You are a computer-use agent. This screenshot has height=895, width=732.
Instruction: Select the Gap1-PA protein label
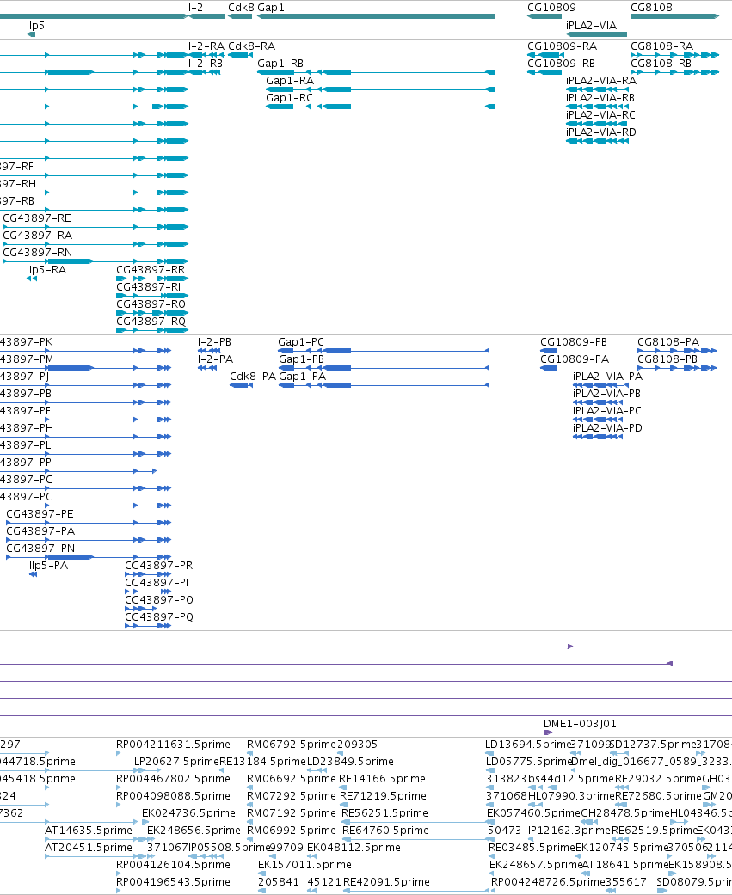tap(303, 377)
